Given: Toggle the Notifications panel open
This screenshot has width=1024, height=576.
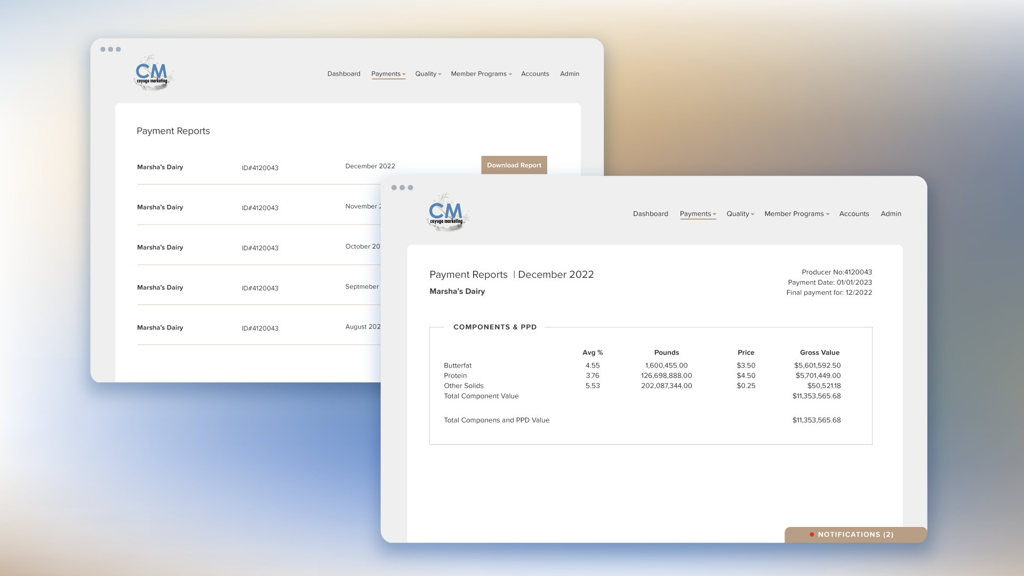Looking at the screenshot, I should point(855,534).
